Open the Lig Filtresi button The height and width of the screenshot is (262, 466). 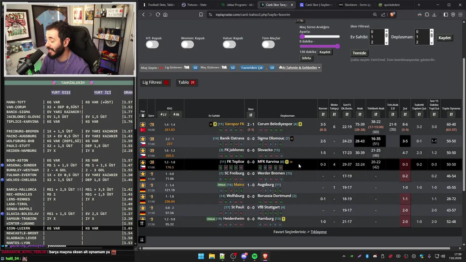pos(155,82)
